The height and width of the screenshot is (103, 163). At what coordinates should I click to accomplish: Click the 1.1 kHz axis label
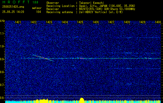click(x=2, y=33)
